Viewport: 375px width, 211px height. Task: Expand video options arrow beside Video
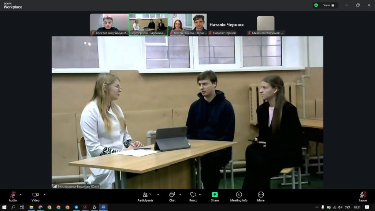(45, 195)
